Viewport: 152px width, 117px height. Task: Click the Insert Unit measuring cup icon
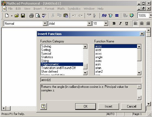110,15
